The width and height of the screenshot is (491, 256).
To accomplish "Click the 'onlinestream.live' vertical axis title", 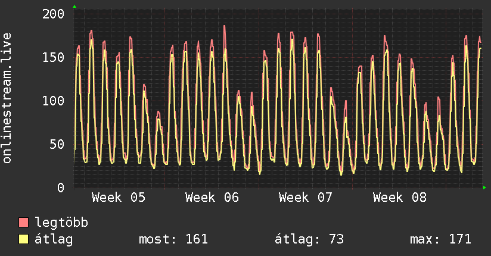I will click(7, 98).
